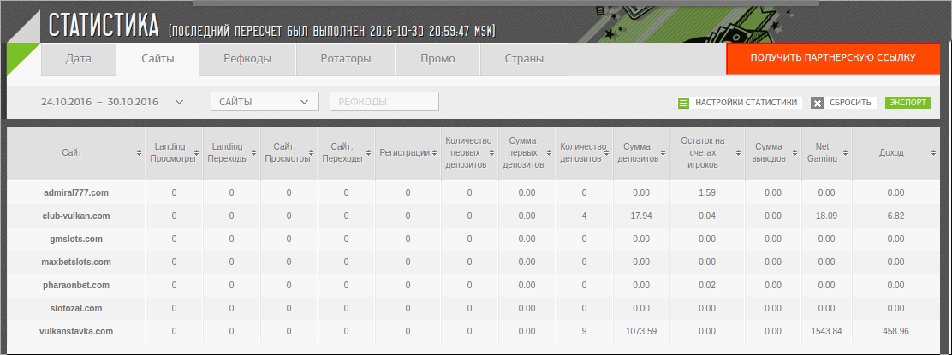Viewport: 952px width, 355px height.
Task: Expand the САЙТЫ dropdown filter
Action: (x=265, y=102)
